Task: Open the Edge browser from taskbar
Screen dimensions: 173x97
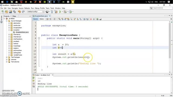Action: click(x=7, y=2)
